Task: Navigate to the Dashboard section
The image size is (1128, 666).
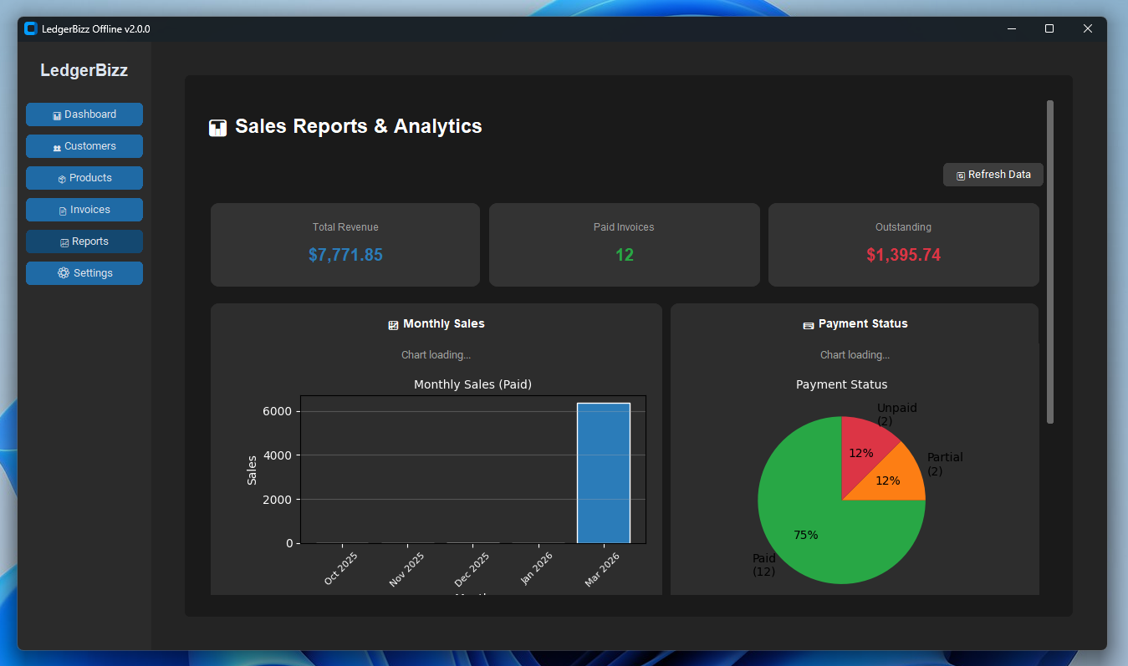Action: click(84, 114)
